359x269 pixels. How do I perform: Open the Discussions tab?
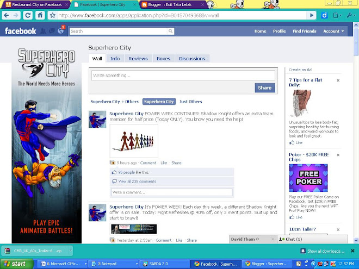(x=192, y=59)
